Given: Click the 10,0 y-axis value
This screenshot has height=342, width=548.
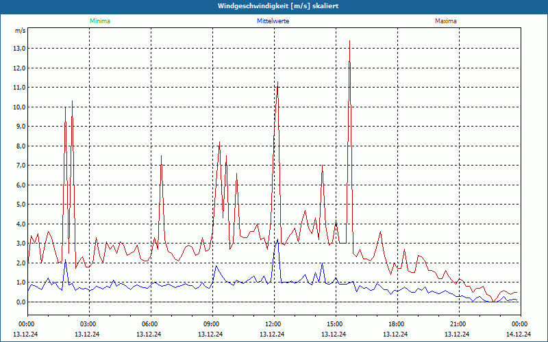Looking at the screenshot, I should pyautogui.click(x=19, y=107).
